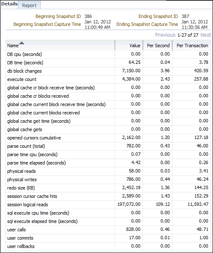
Task: Click opened cursors value 2,162.00
Action: tap(131, 137)
